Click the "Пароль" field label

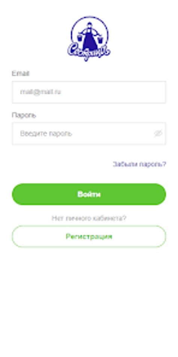point(24,115)
